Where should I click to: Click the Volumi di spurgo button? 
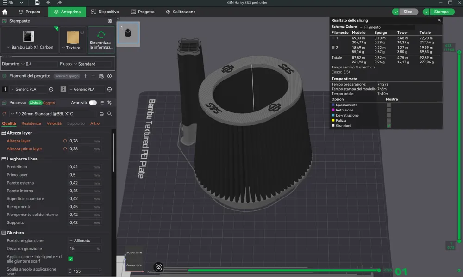click(x=67, y=76)
